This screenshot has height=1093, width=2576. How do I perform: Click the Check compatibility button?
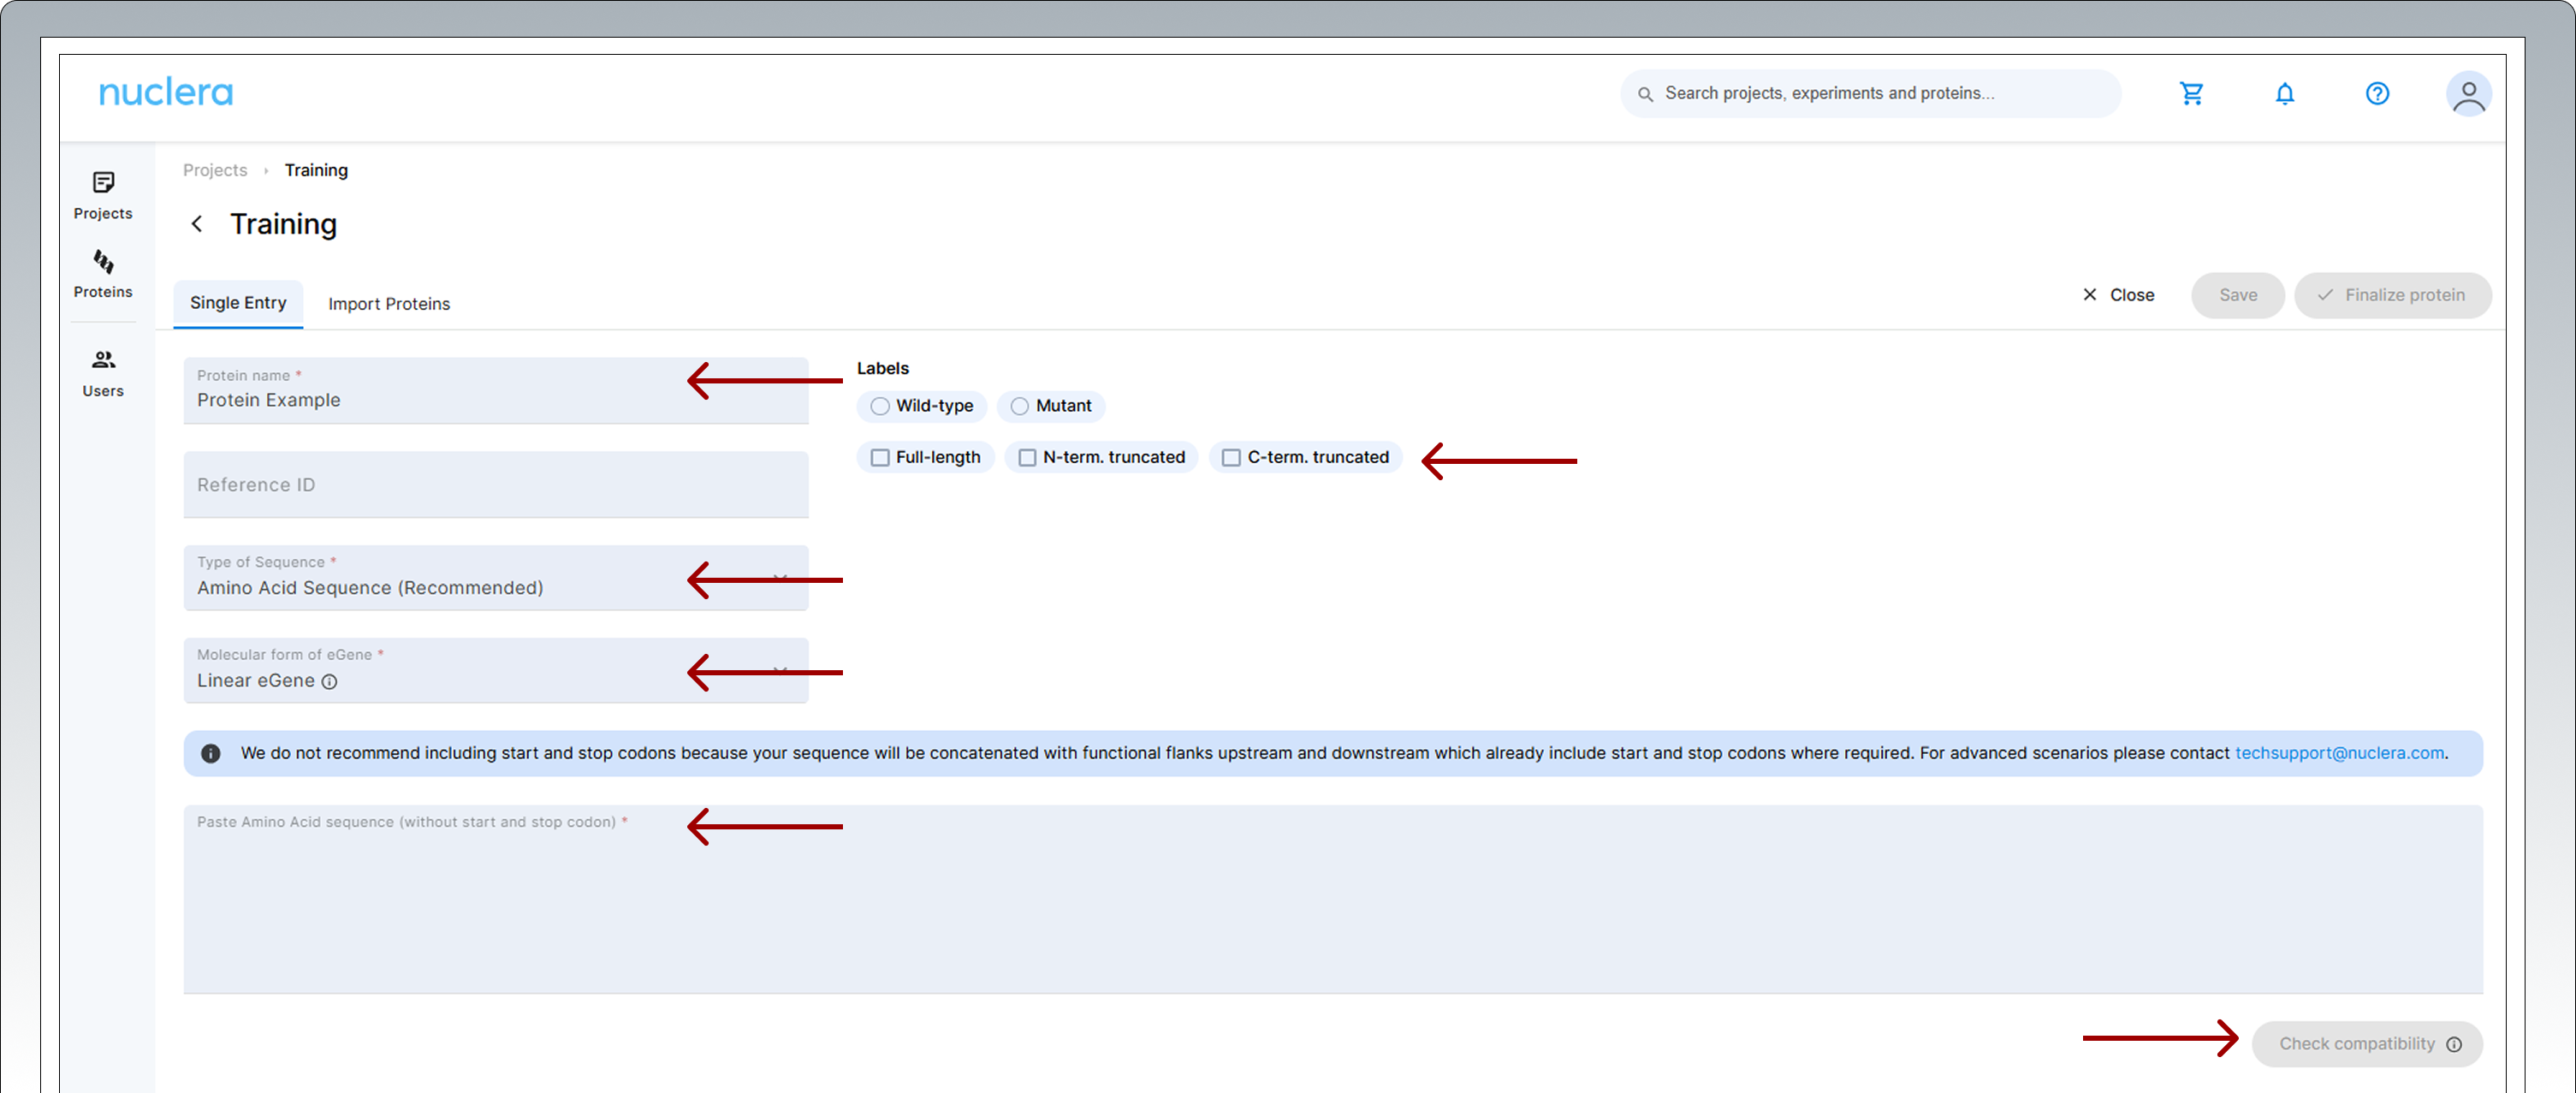2366,1044
